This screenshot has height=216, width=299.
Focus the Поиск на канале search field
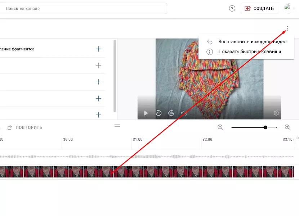tap(83, 8)
